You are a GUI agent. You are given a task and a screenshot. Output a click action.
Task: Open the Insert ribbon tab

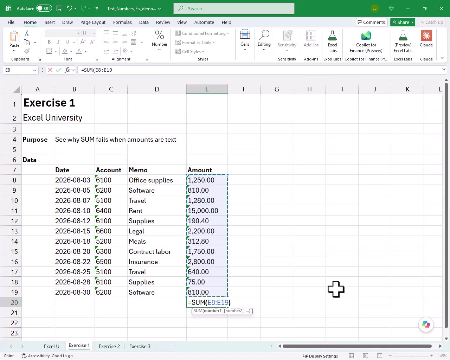tap(49, 22)
